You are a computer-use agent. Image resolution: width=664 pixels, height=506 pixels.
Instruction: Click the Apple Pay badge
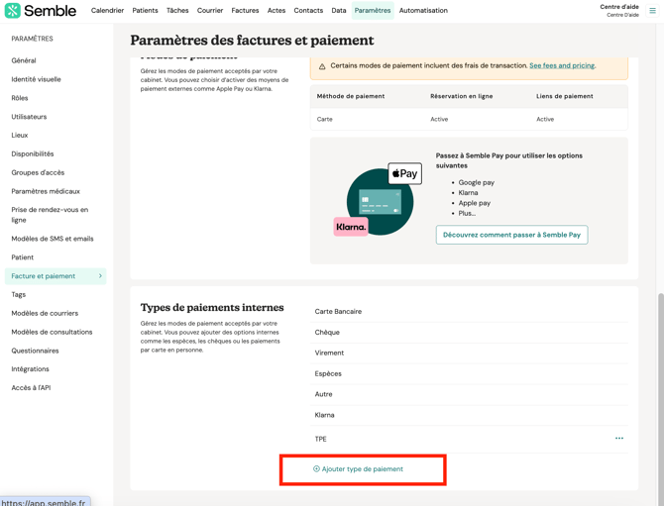tap(404, 173)
